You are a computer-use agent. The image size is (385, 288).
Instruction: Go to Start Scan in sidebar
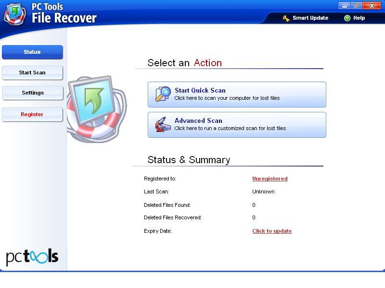pos(32,72)
